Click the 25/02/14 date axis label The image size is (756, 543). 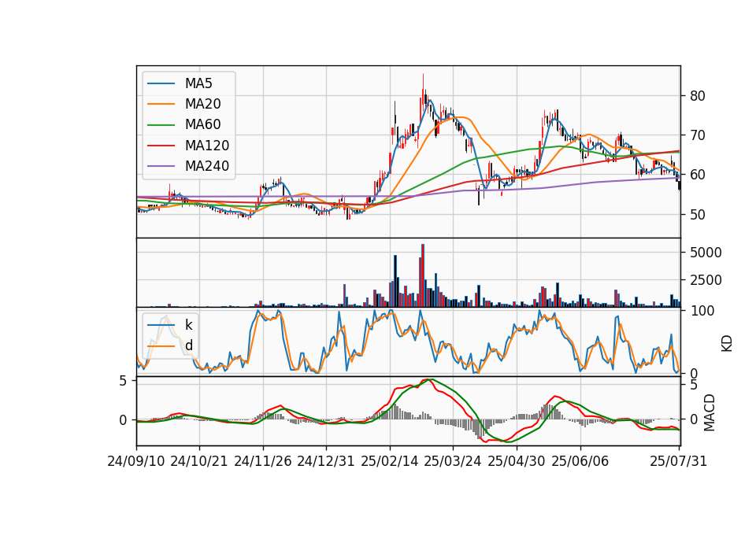pos(390,461)
